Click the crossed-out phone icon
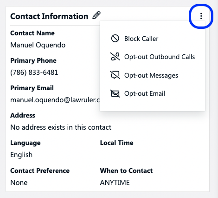The image size is (218, 198). click(115, 57)
